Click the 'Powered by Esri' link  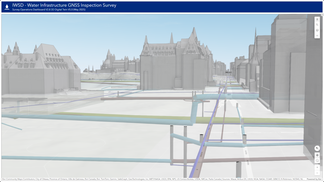pos(315,179)
